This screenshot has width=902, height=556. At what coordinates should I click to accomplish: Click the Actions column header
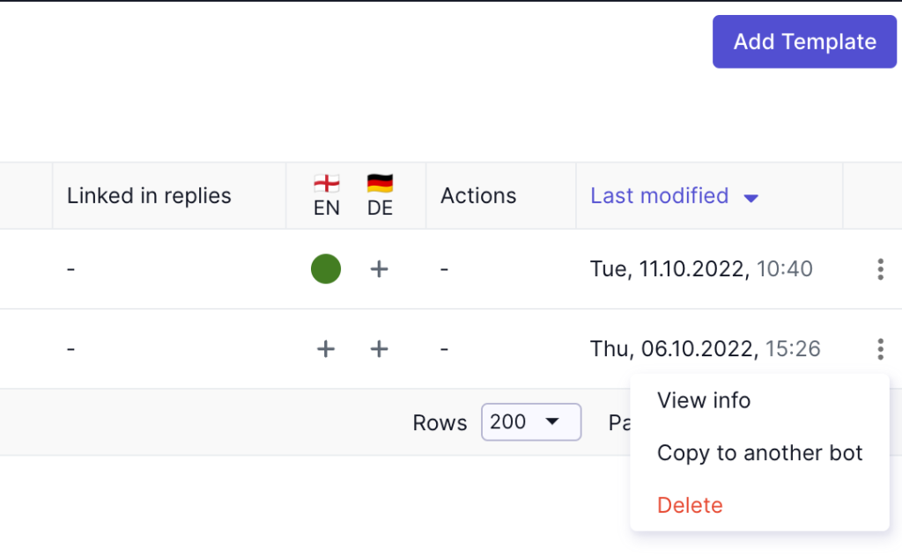(478, 196)
